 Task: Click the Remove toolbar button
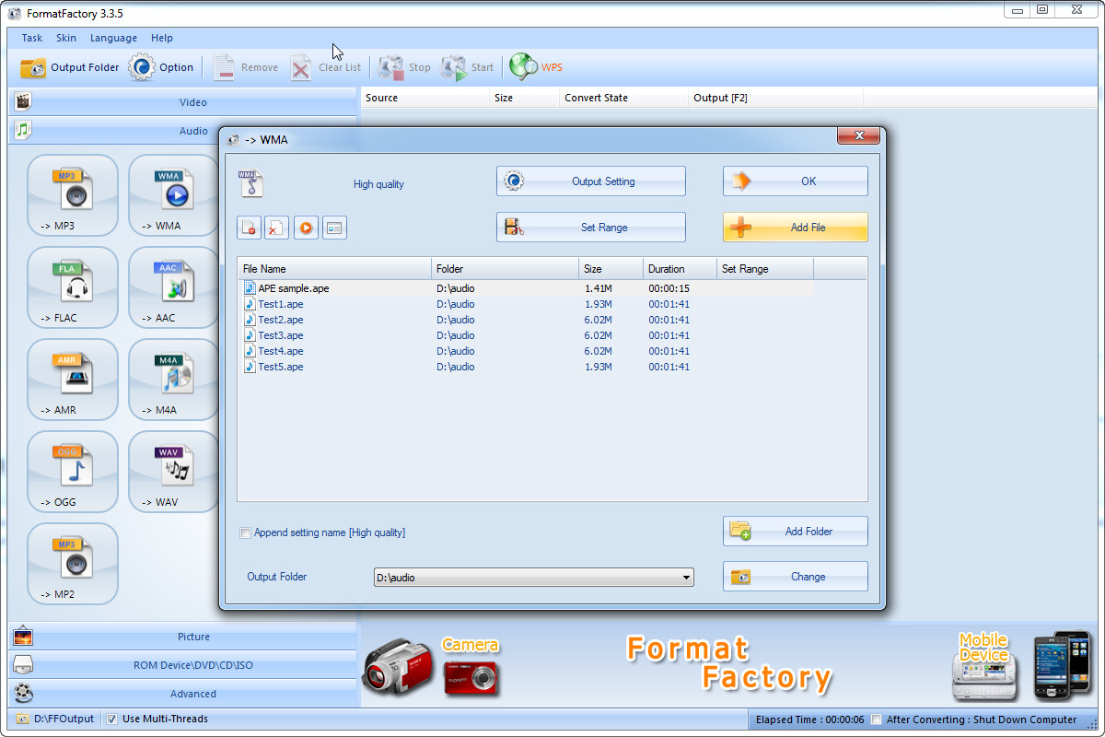pyautogui.click(x=245, y=67)
